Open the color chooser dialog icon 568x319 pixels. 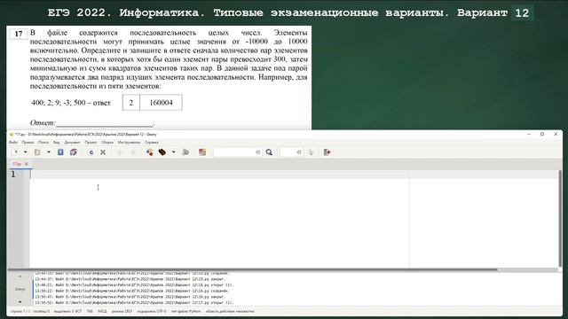pyautogui.click(x=202, y=152)
